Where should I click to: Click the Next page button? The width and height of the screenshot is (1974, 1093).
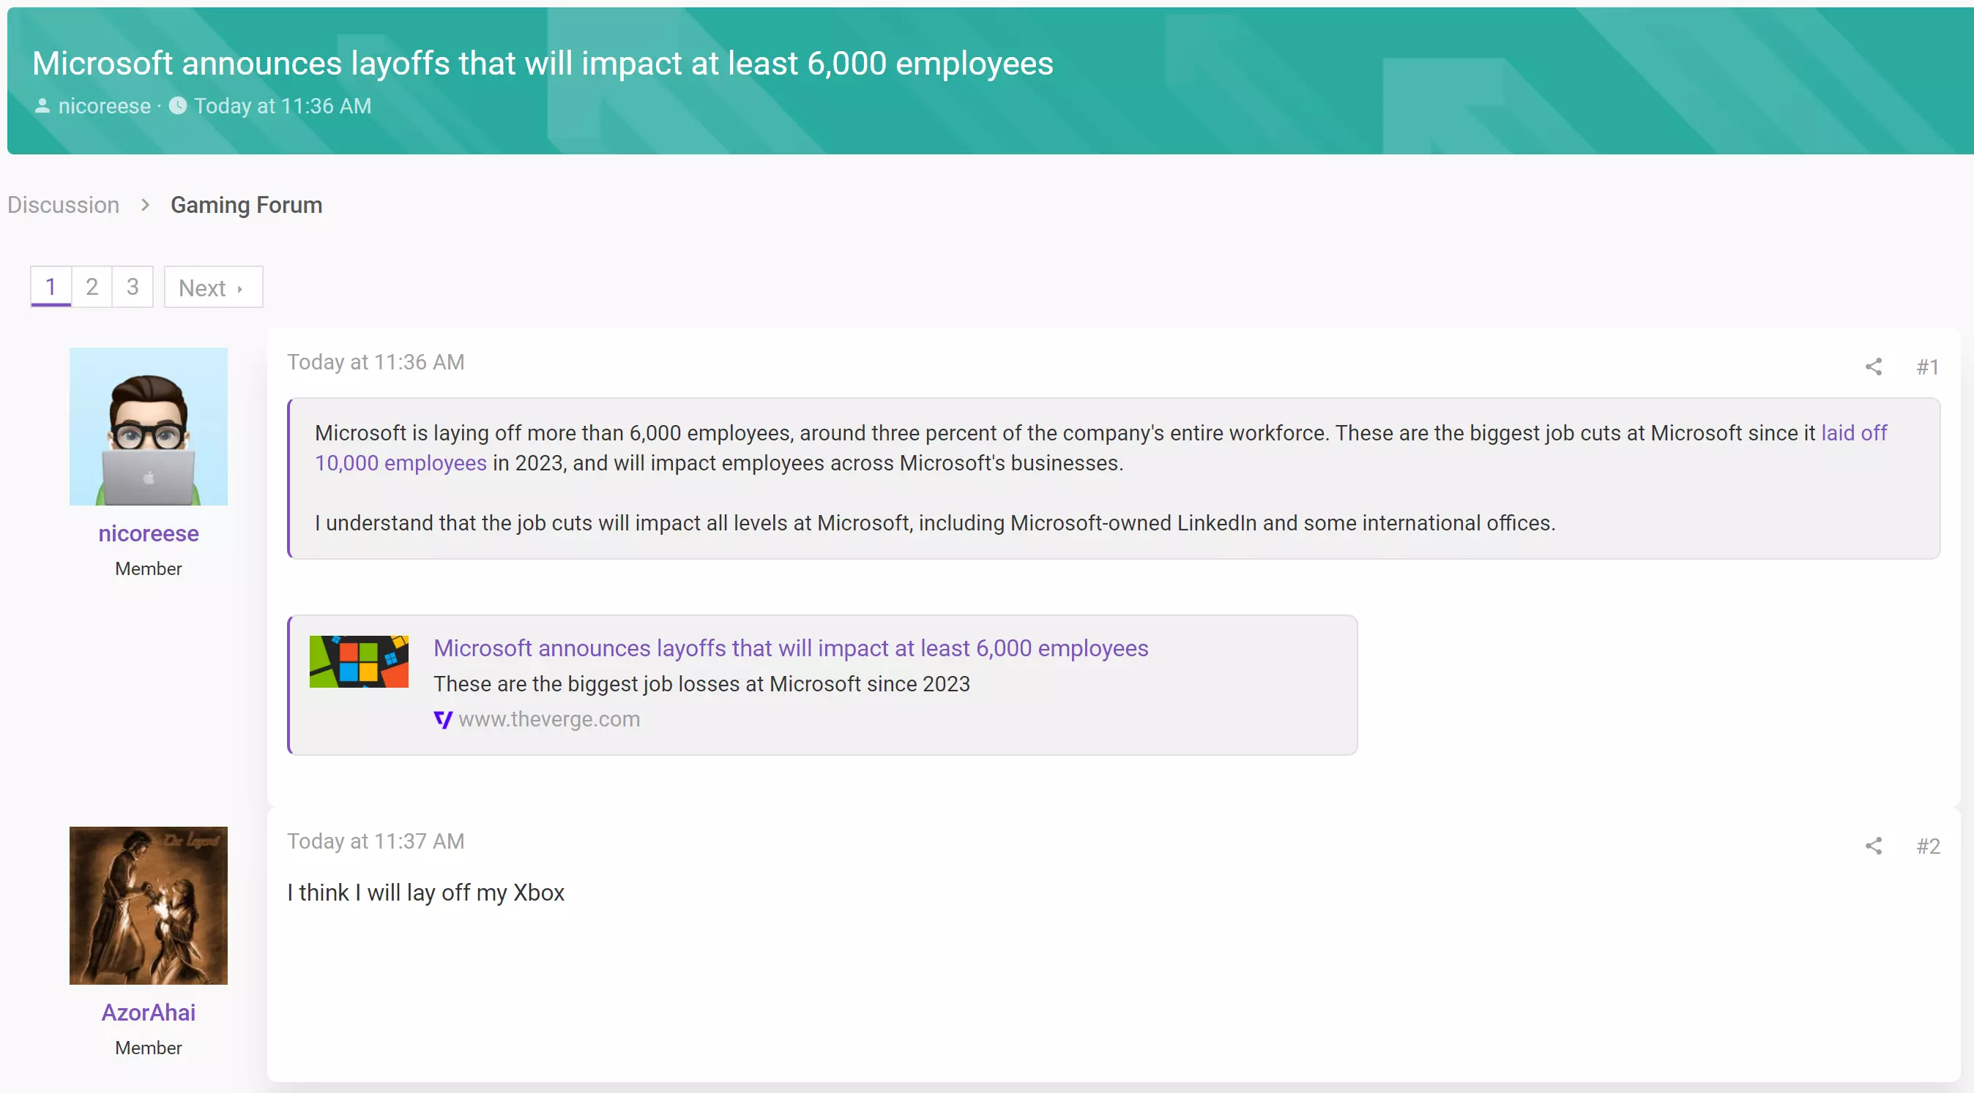(213, 287)
